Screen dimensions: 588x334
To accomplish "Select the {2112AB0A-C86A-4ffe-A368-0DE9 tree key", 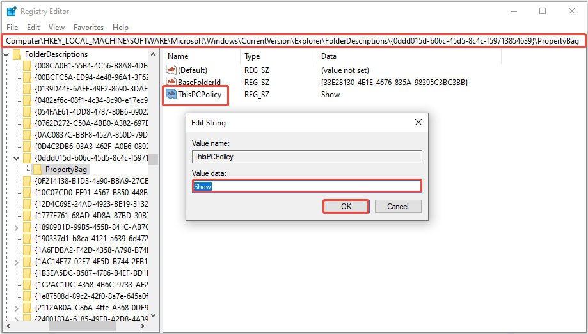I will (91, 308).
